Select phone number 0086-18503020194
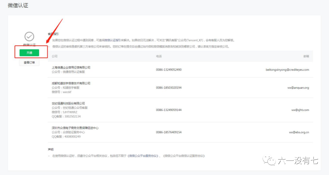Screen dimensions: 329x175 [169, 88]
